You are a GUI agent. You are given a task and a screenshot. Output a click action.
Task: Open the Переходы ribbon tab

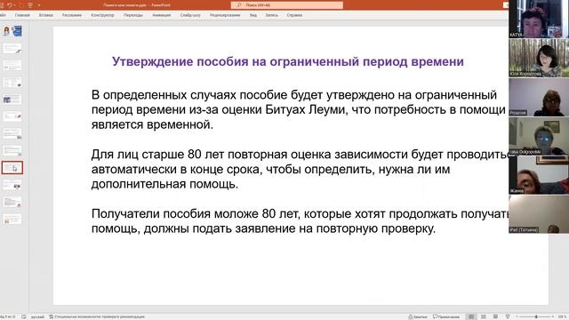pos(133,15)
